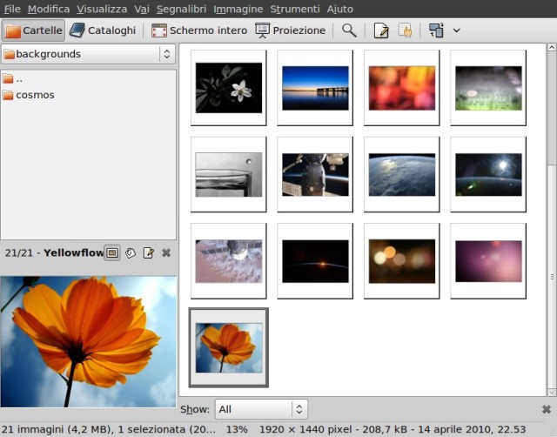
Task: Open the Strumenti menu
Action: 294,9
